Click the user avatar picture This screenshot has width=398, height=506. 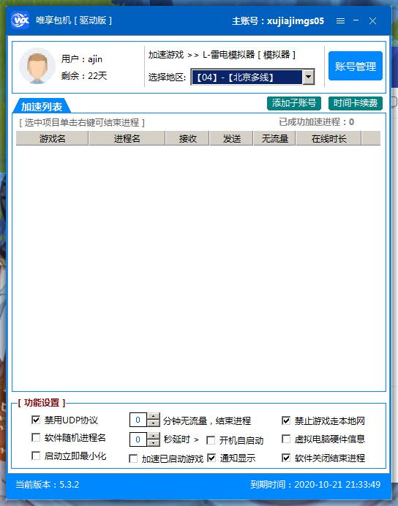click(x=37, y=66)
